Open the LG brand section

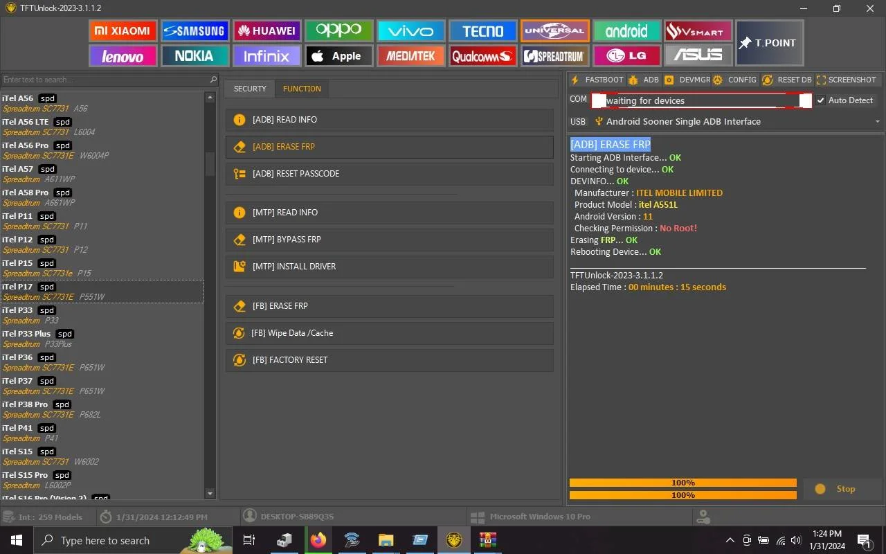pyautogui.click(x=626, y=56)
